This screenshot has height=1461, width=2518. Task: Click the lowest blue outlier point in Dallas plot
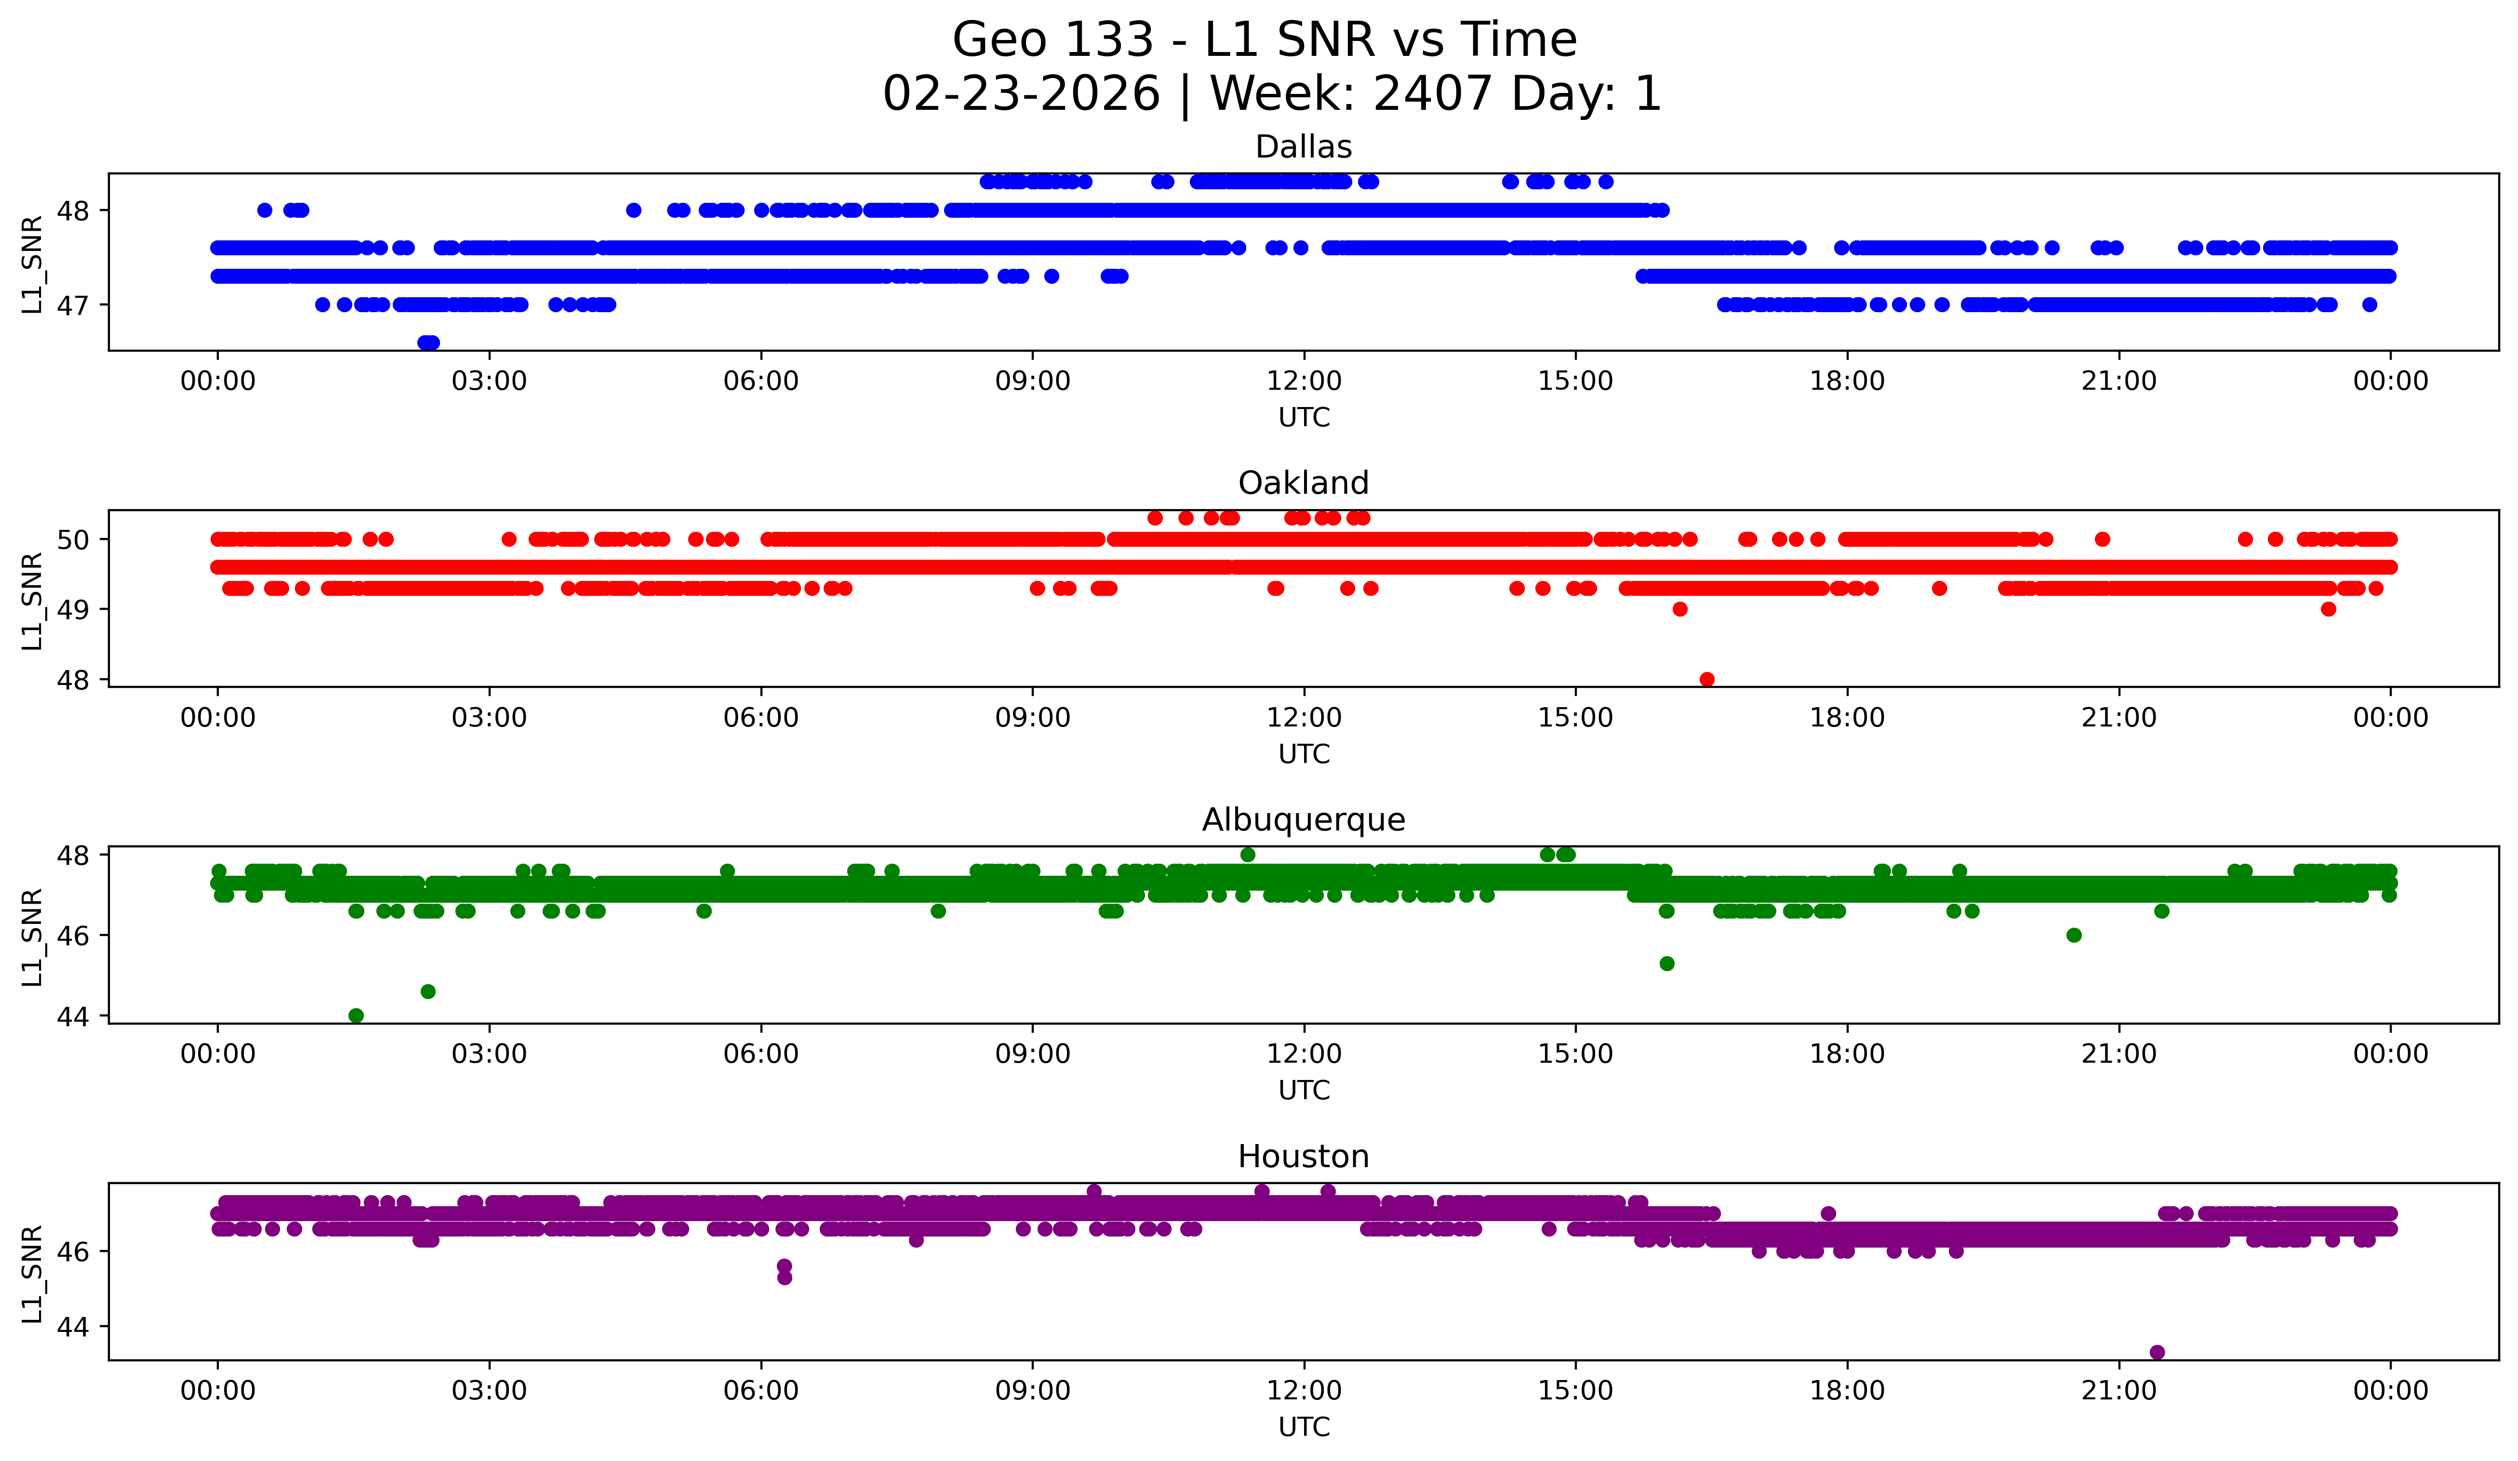click(x=428, y=342)
